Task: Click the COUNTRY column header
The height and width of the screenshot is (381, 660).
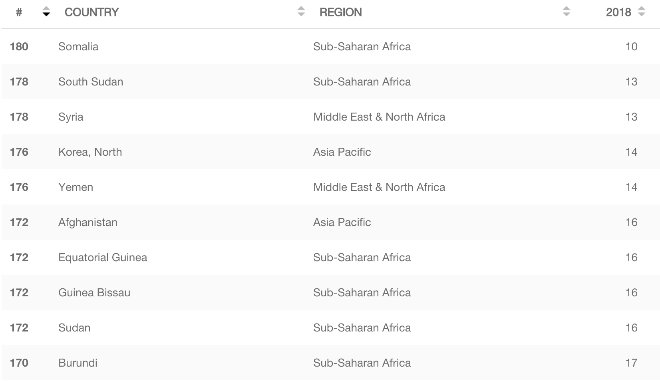Action: (91, 12)
